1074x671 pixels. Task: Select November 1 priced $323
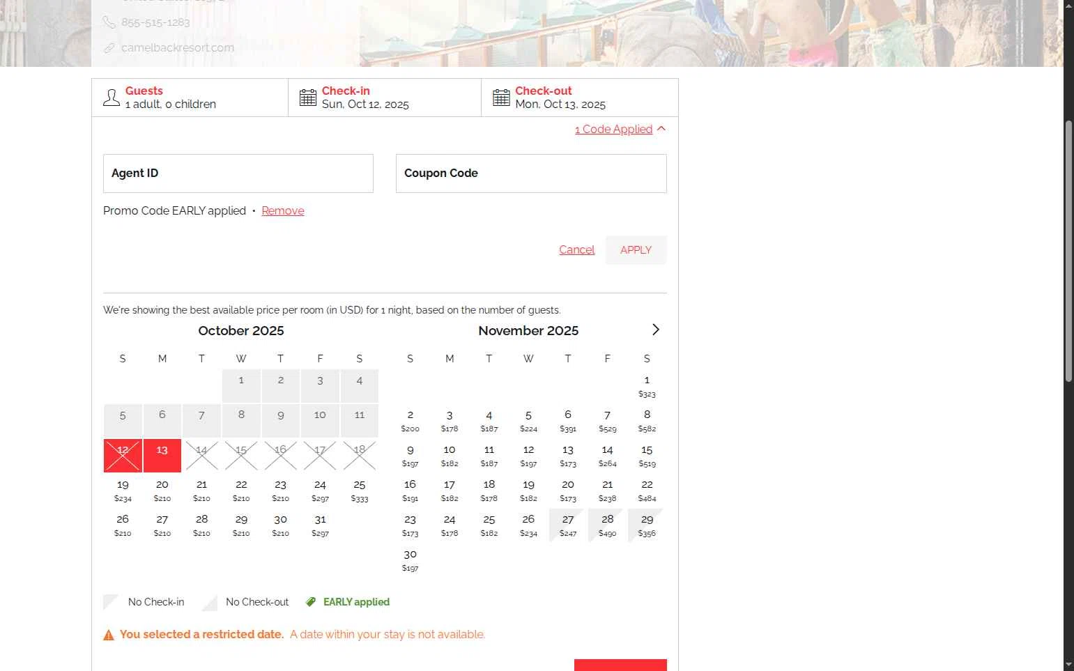[x=647, y=386]
